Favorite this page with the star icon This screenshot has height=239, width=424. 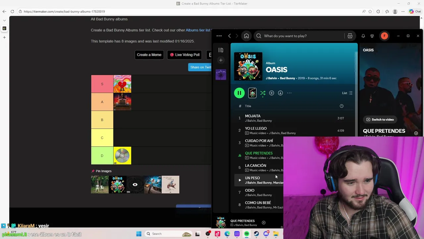(x=370, y=12)
